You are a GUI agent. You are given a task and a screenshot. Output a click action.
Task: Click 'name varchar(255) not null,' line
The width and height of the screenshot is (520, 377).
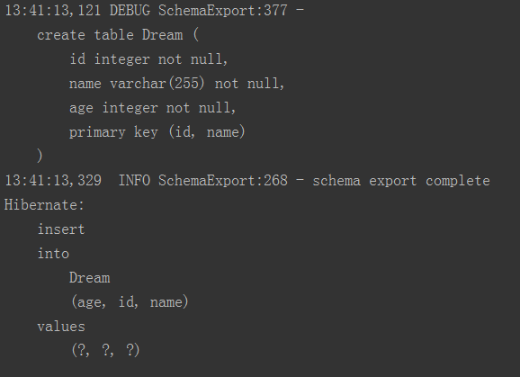click(176, 84)
